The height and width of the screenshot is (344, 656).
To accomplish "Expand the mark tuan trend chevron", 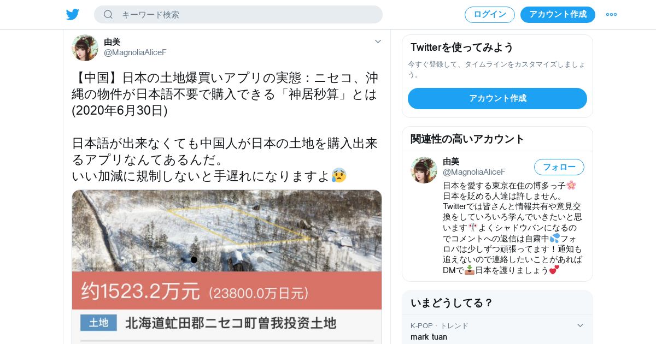I will tap(581, 325).
